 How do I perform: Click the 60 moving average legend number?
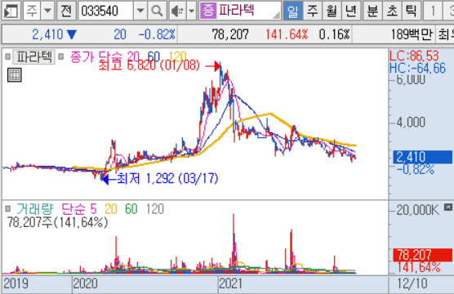[154, 56]
